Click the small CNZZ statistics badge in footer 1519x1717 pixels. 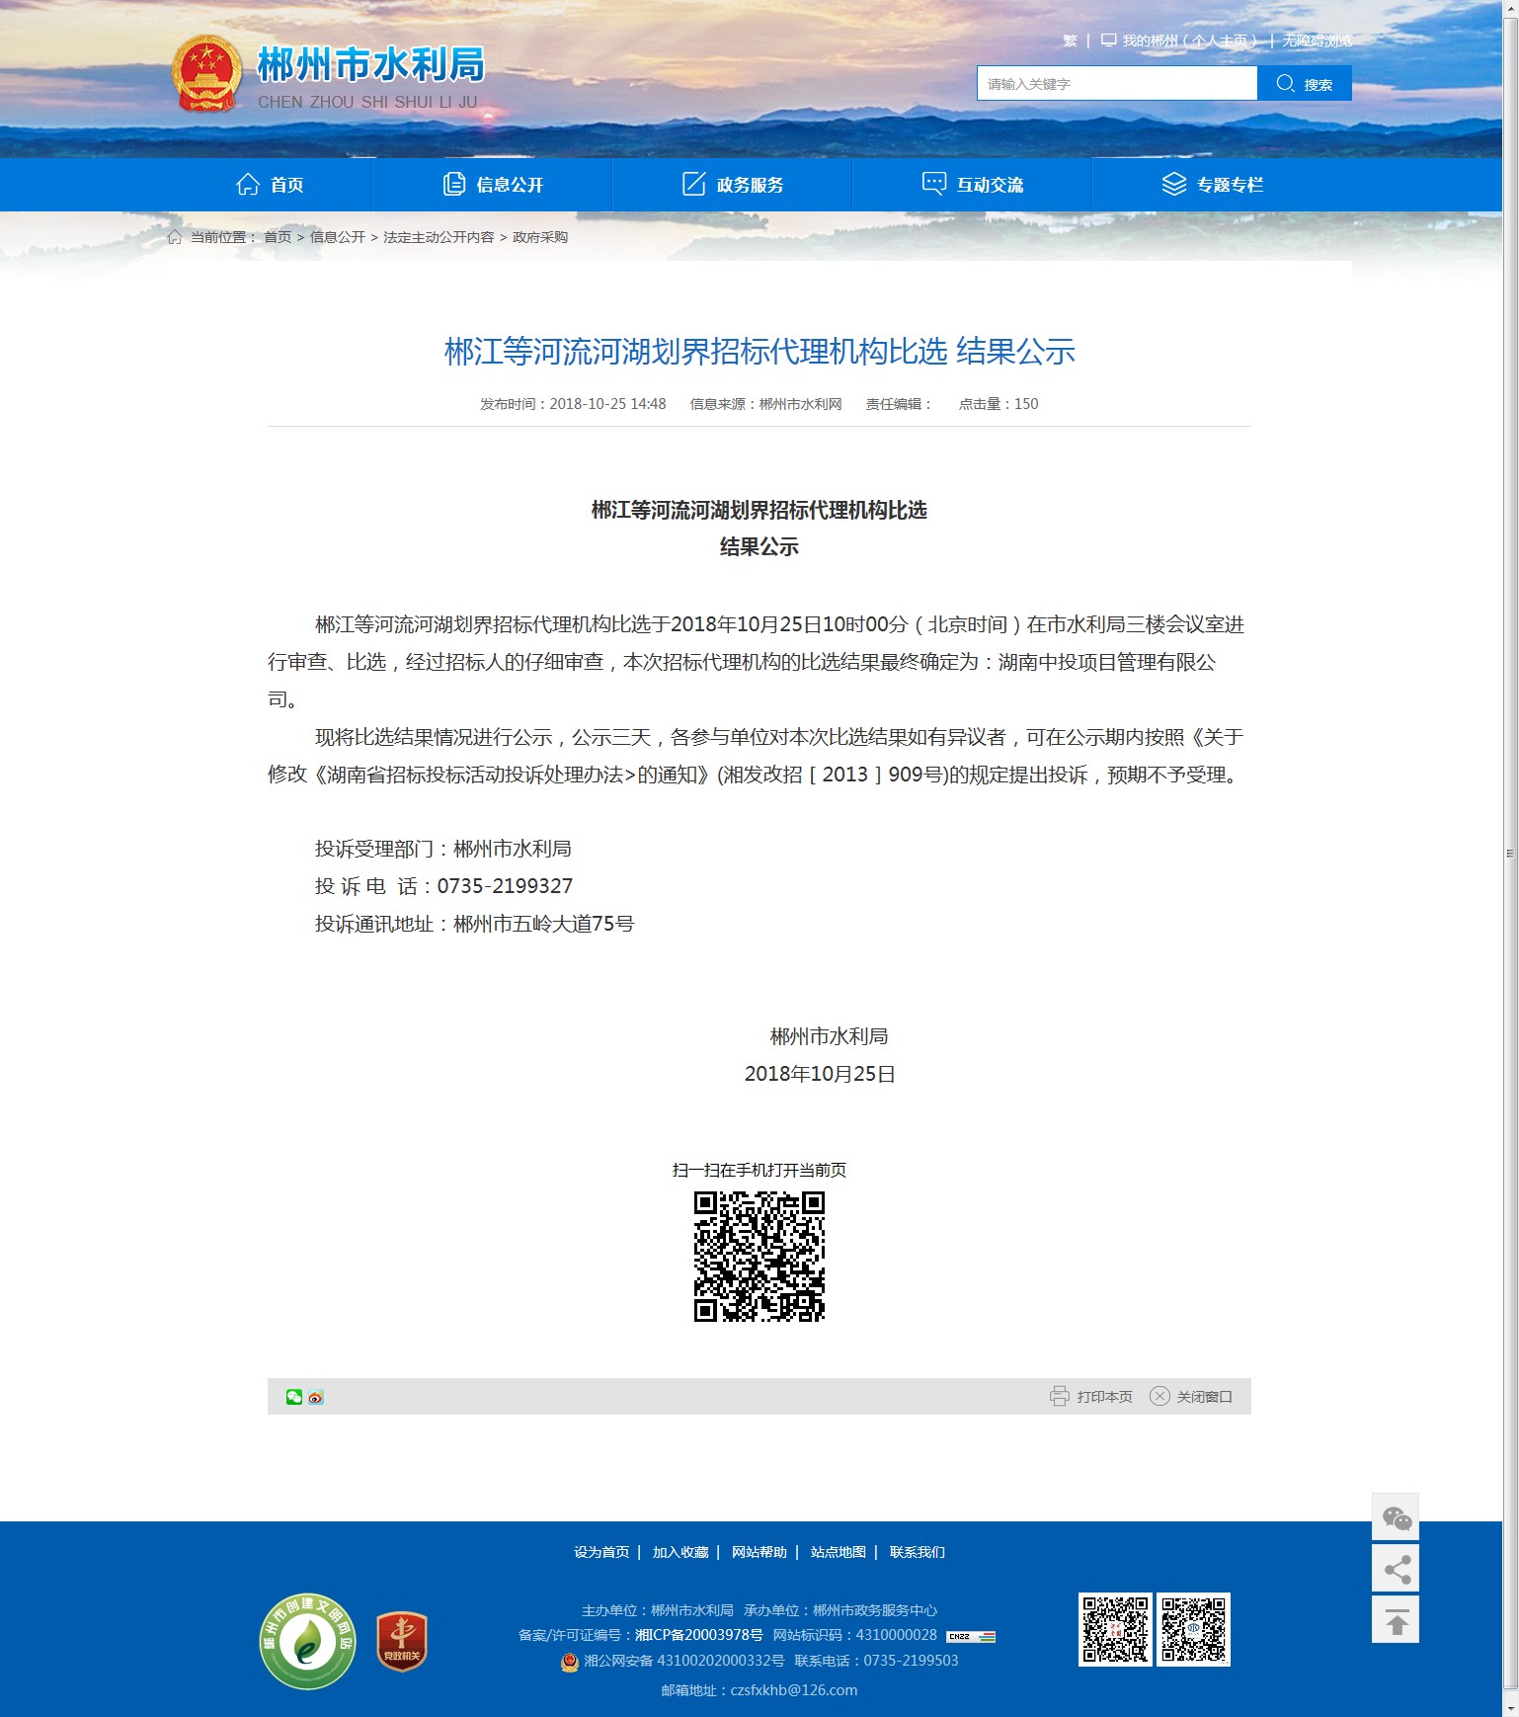(x=971, y=1636)
